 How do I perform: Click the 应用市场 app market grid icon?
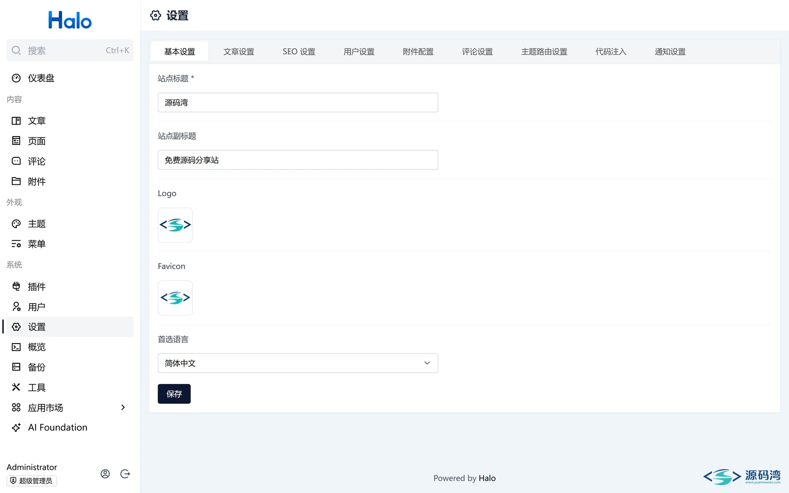click(x=16, y=408)
